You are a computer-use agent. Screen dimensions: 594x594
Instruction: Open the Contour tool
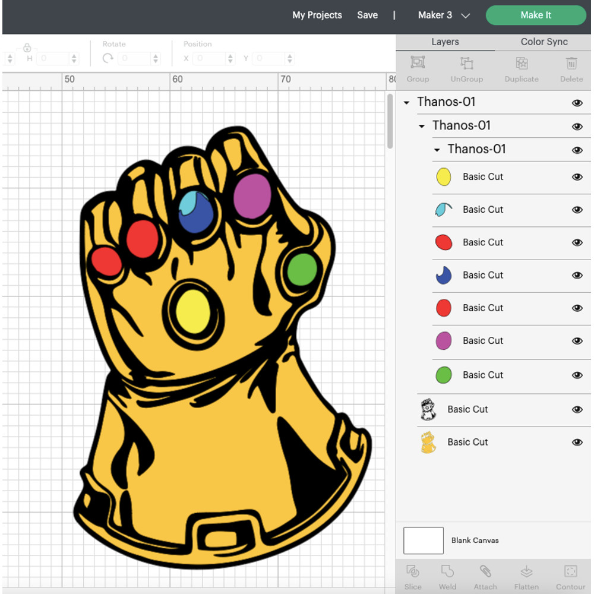[x=570, y=576]
